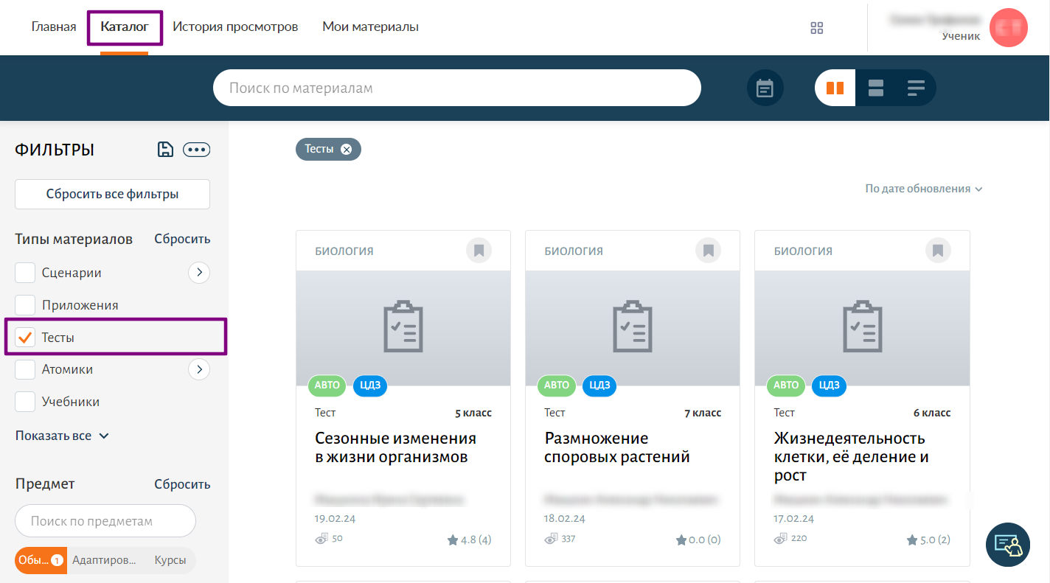Switch to Мои материалы

[x=370, y=27]
